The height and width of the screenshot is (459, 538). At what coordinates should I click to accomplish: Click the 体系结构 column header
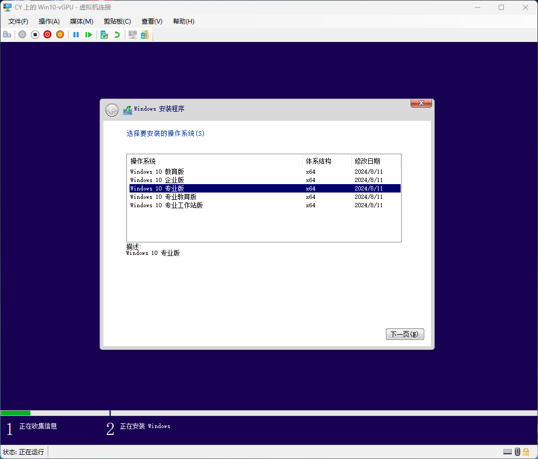(x=319, y=161)
